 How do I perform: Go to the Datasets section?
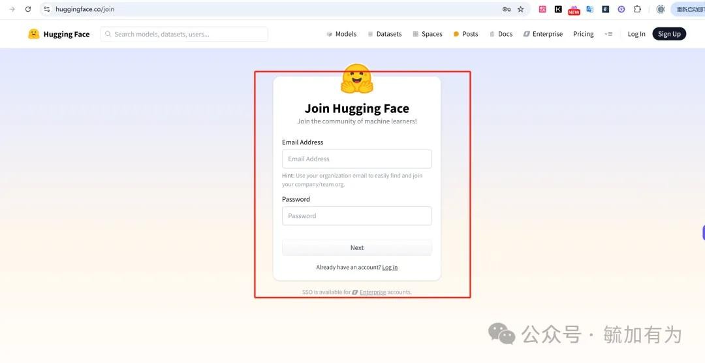[384, 34]
